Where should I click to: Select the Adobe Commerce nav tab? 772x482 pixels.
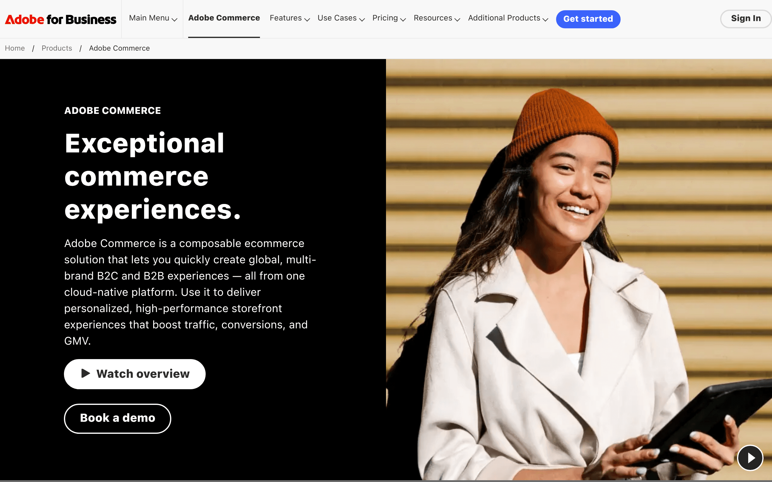(x=224, y=18)
